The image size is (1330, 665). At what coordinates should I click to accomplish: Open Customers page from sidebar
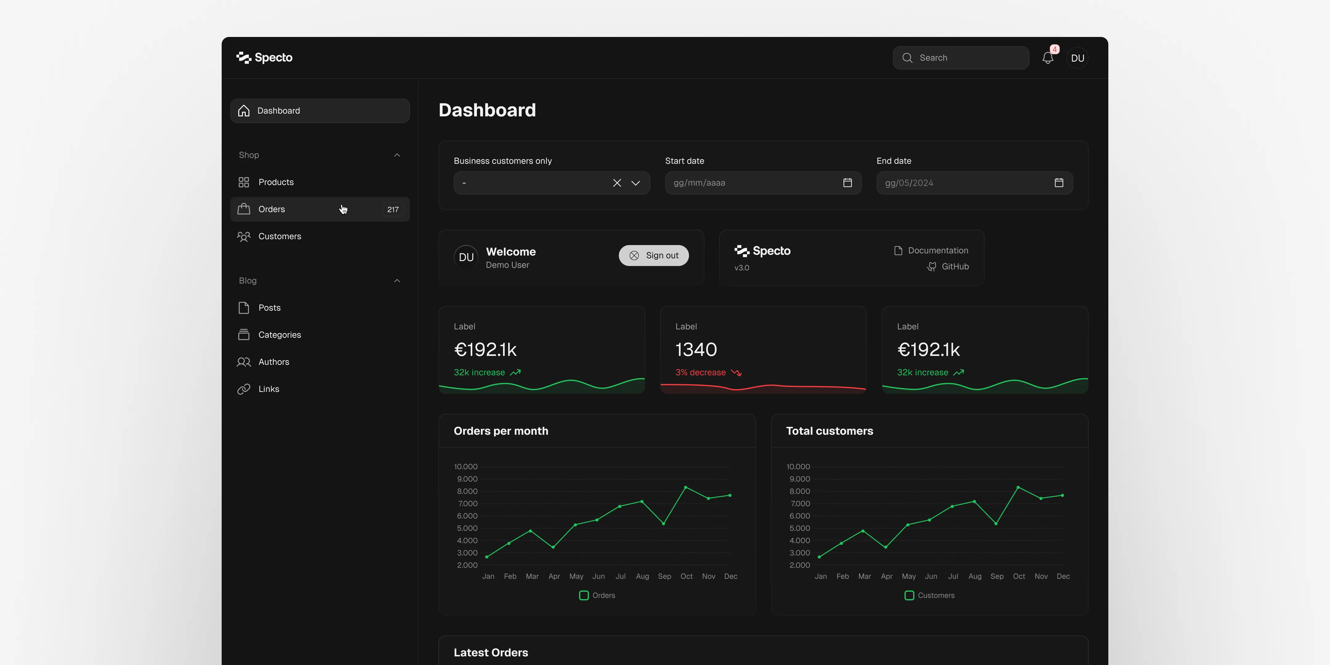[279, 236]
